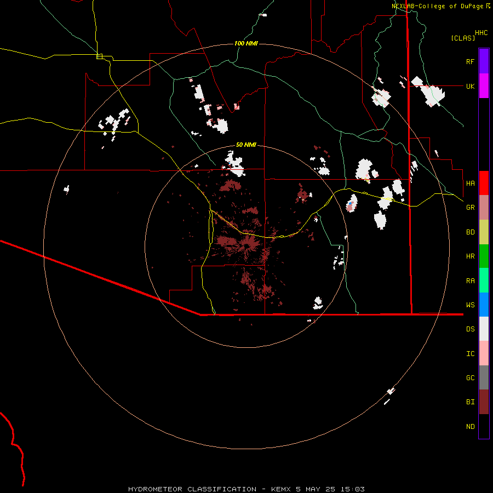The image size is (493, 493).
Task: Click the IC legend label
Action: click(470, 354)
